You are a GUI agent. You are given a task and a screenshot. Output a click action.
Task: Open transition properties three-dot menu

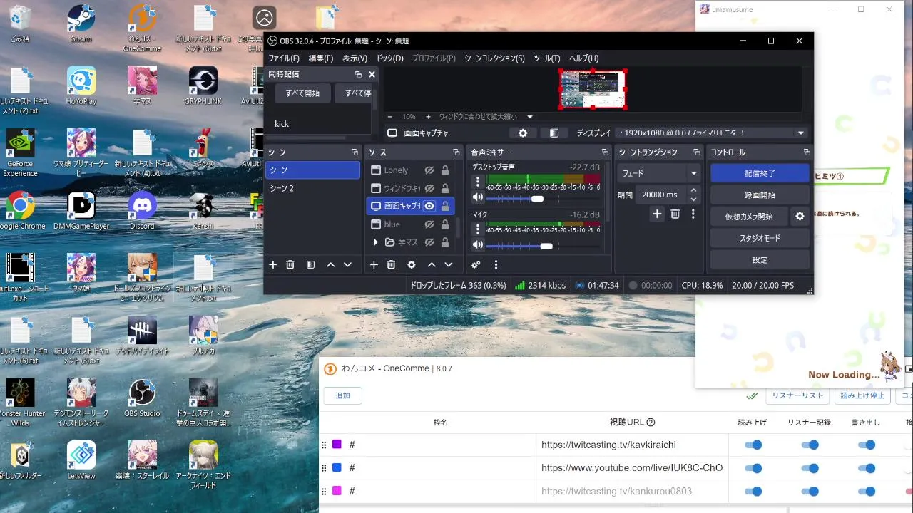click(693, 214)
